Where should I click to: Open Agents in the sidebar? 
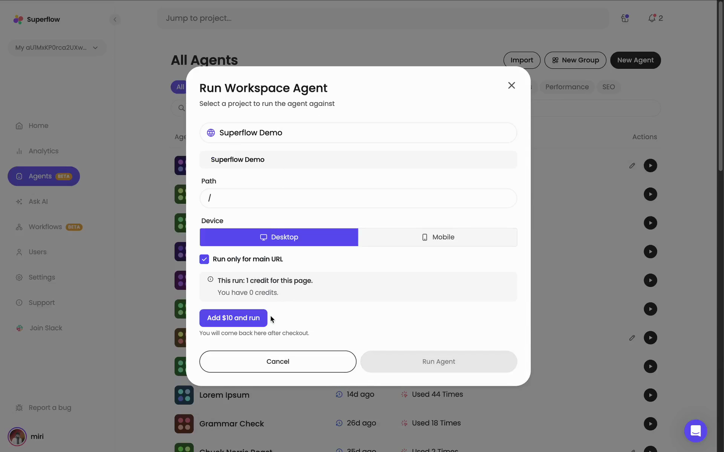pyautogui.click(x=44, y=176)
